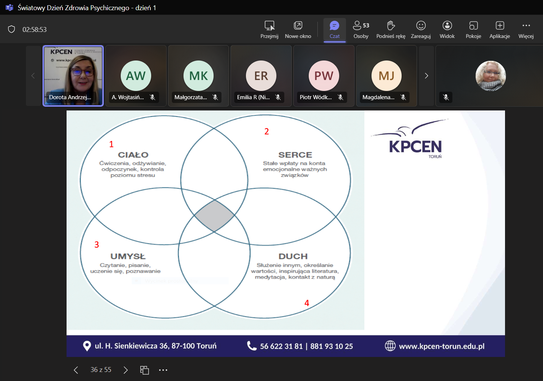Raise hand with Podnieś rękę
The image size is (543, 381).
pyautogui.click(x=391, y=30)
